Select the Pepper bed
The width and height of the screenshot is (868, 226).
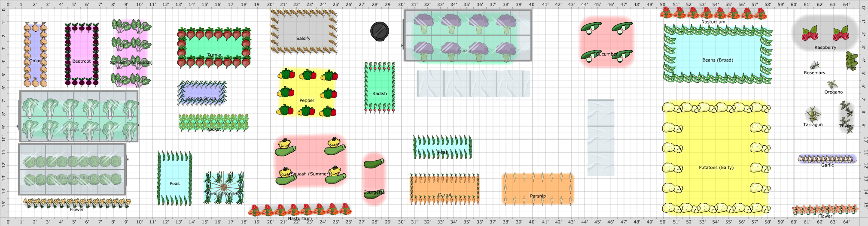point(307,93)
